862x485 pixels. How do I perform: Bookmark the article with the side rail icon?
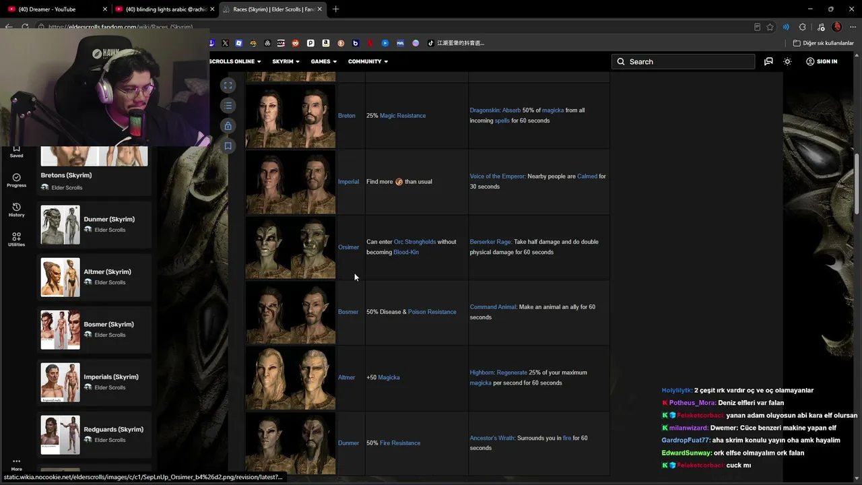coord(228,146)
